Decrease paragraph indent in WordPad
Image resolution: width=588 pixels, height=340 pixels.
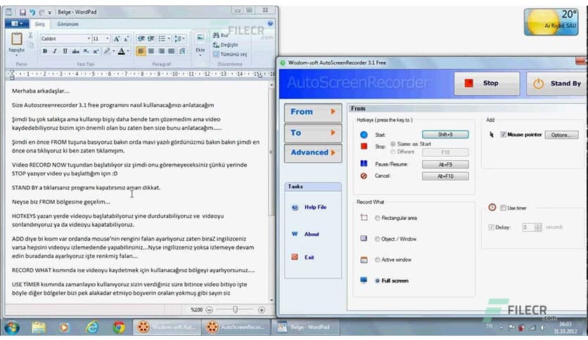141,39
